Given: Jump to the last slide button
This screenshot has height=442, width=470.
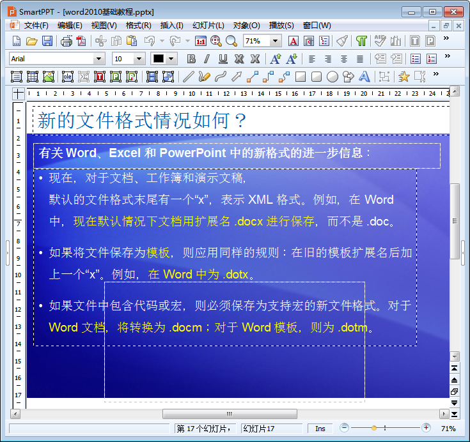Looking at the screenshot, I should coord(455,414).
